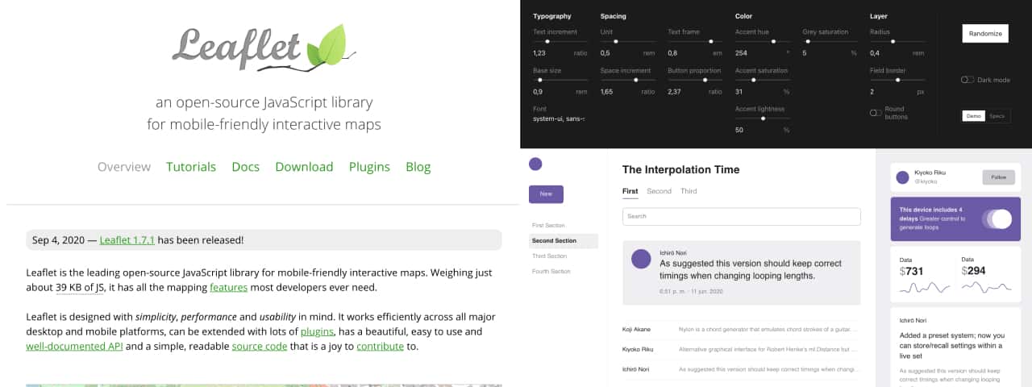Toggle the Dark mode switch
The image size is (1032, 387).
point(967,80)
